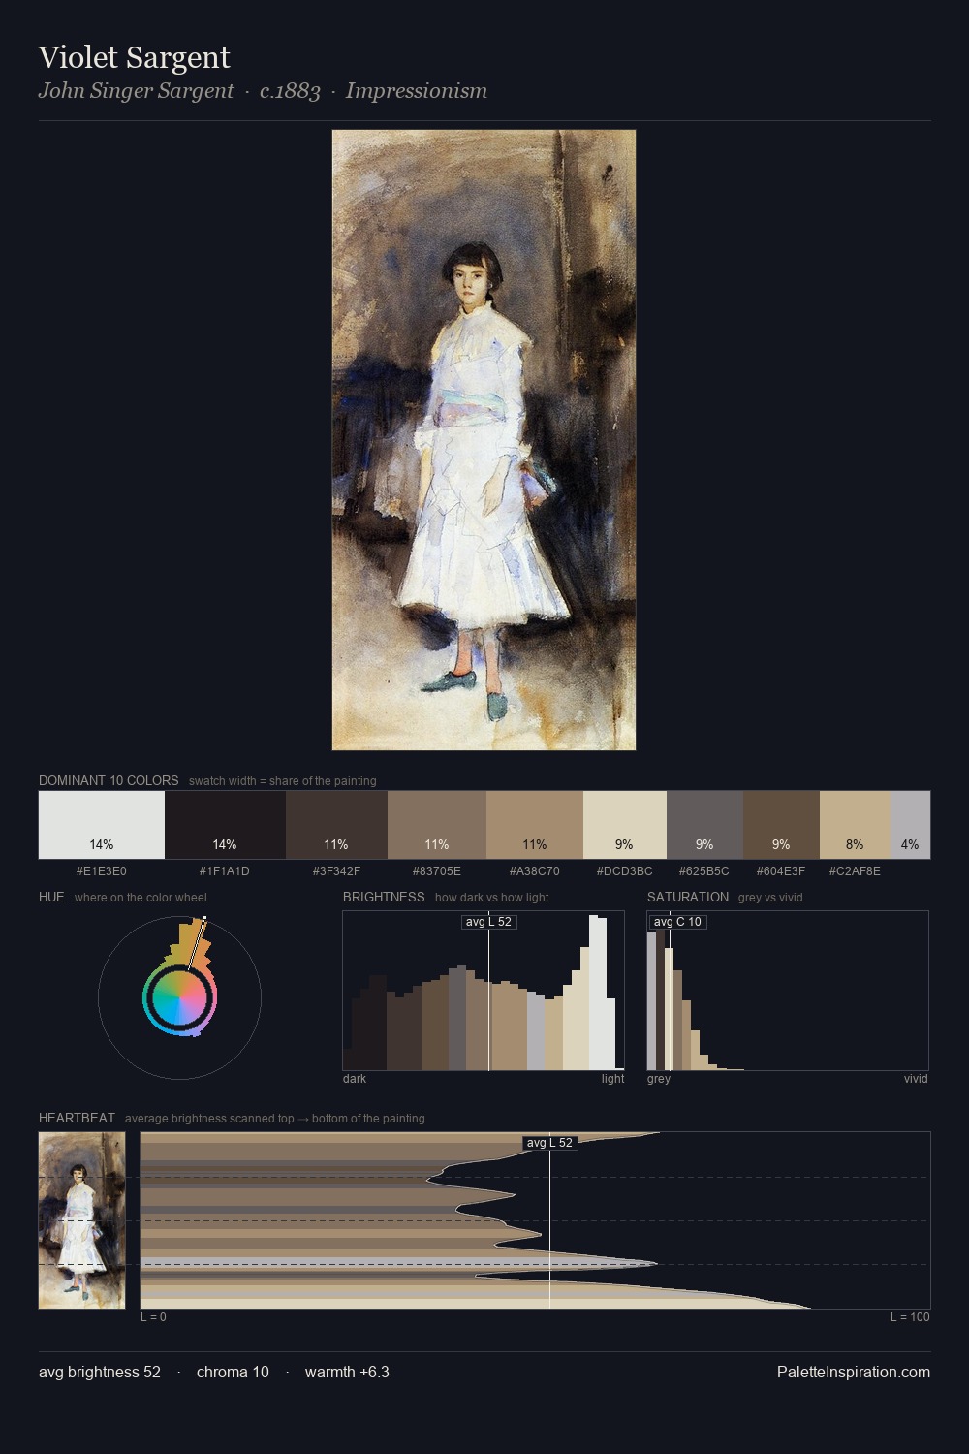
Task: Click the '#625B5C' hex code label
Action: click(704, 871)
